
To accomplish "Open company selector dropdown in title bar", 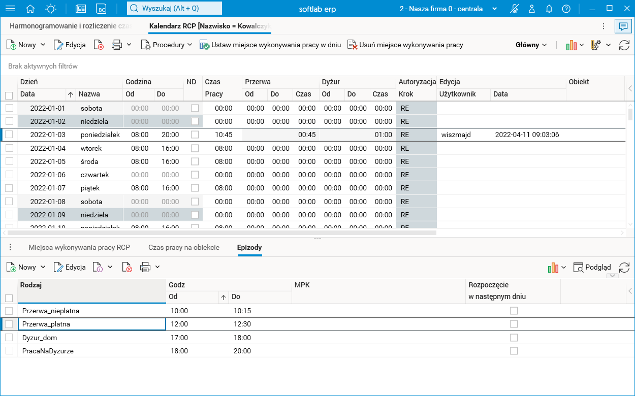I will tap(494, 9).
